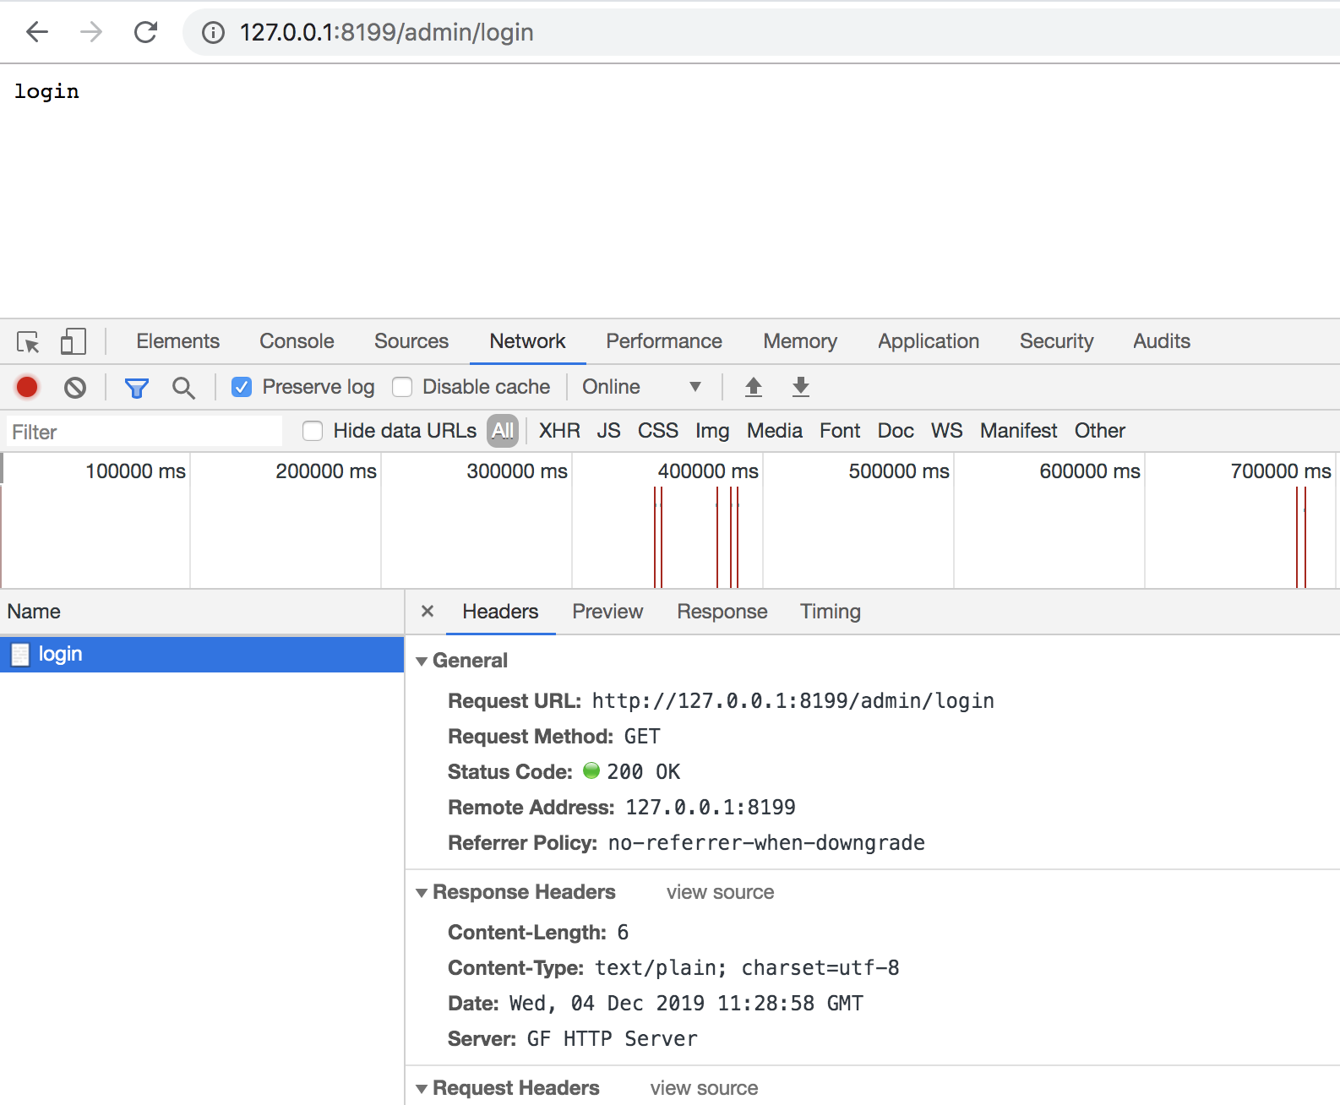Click the browser reload page icon
Screen dimensions: 1340x1105
click(146, 32)
